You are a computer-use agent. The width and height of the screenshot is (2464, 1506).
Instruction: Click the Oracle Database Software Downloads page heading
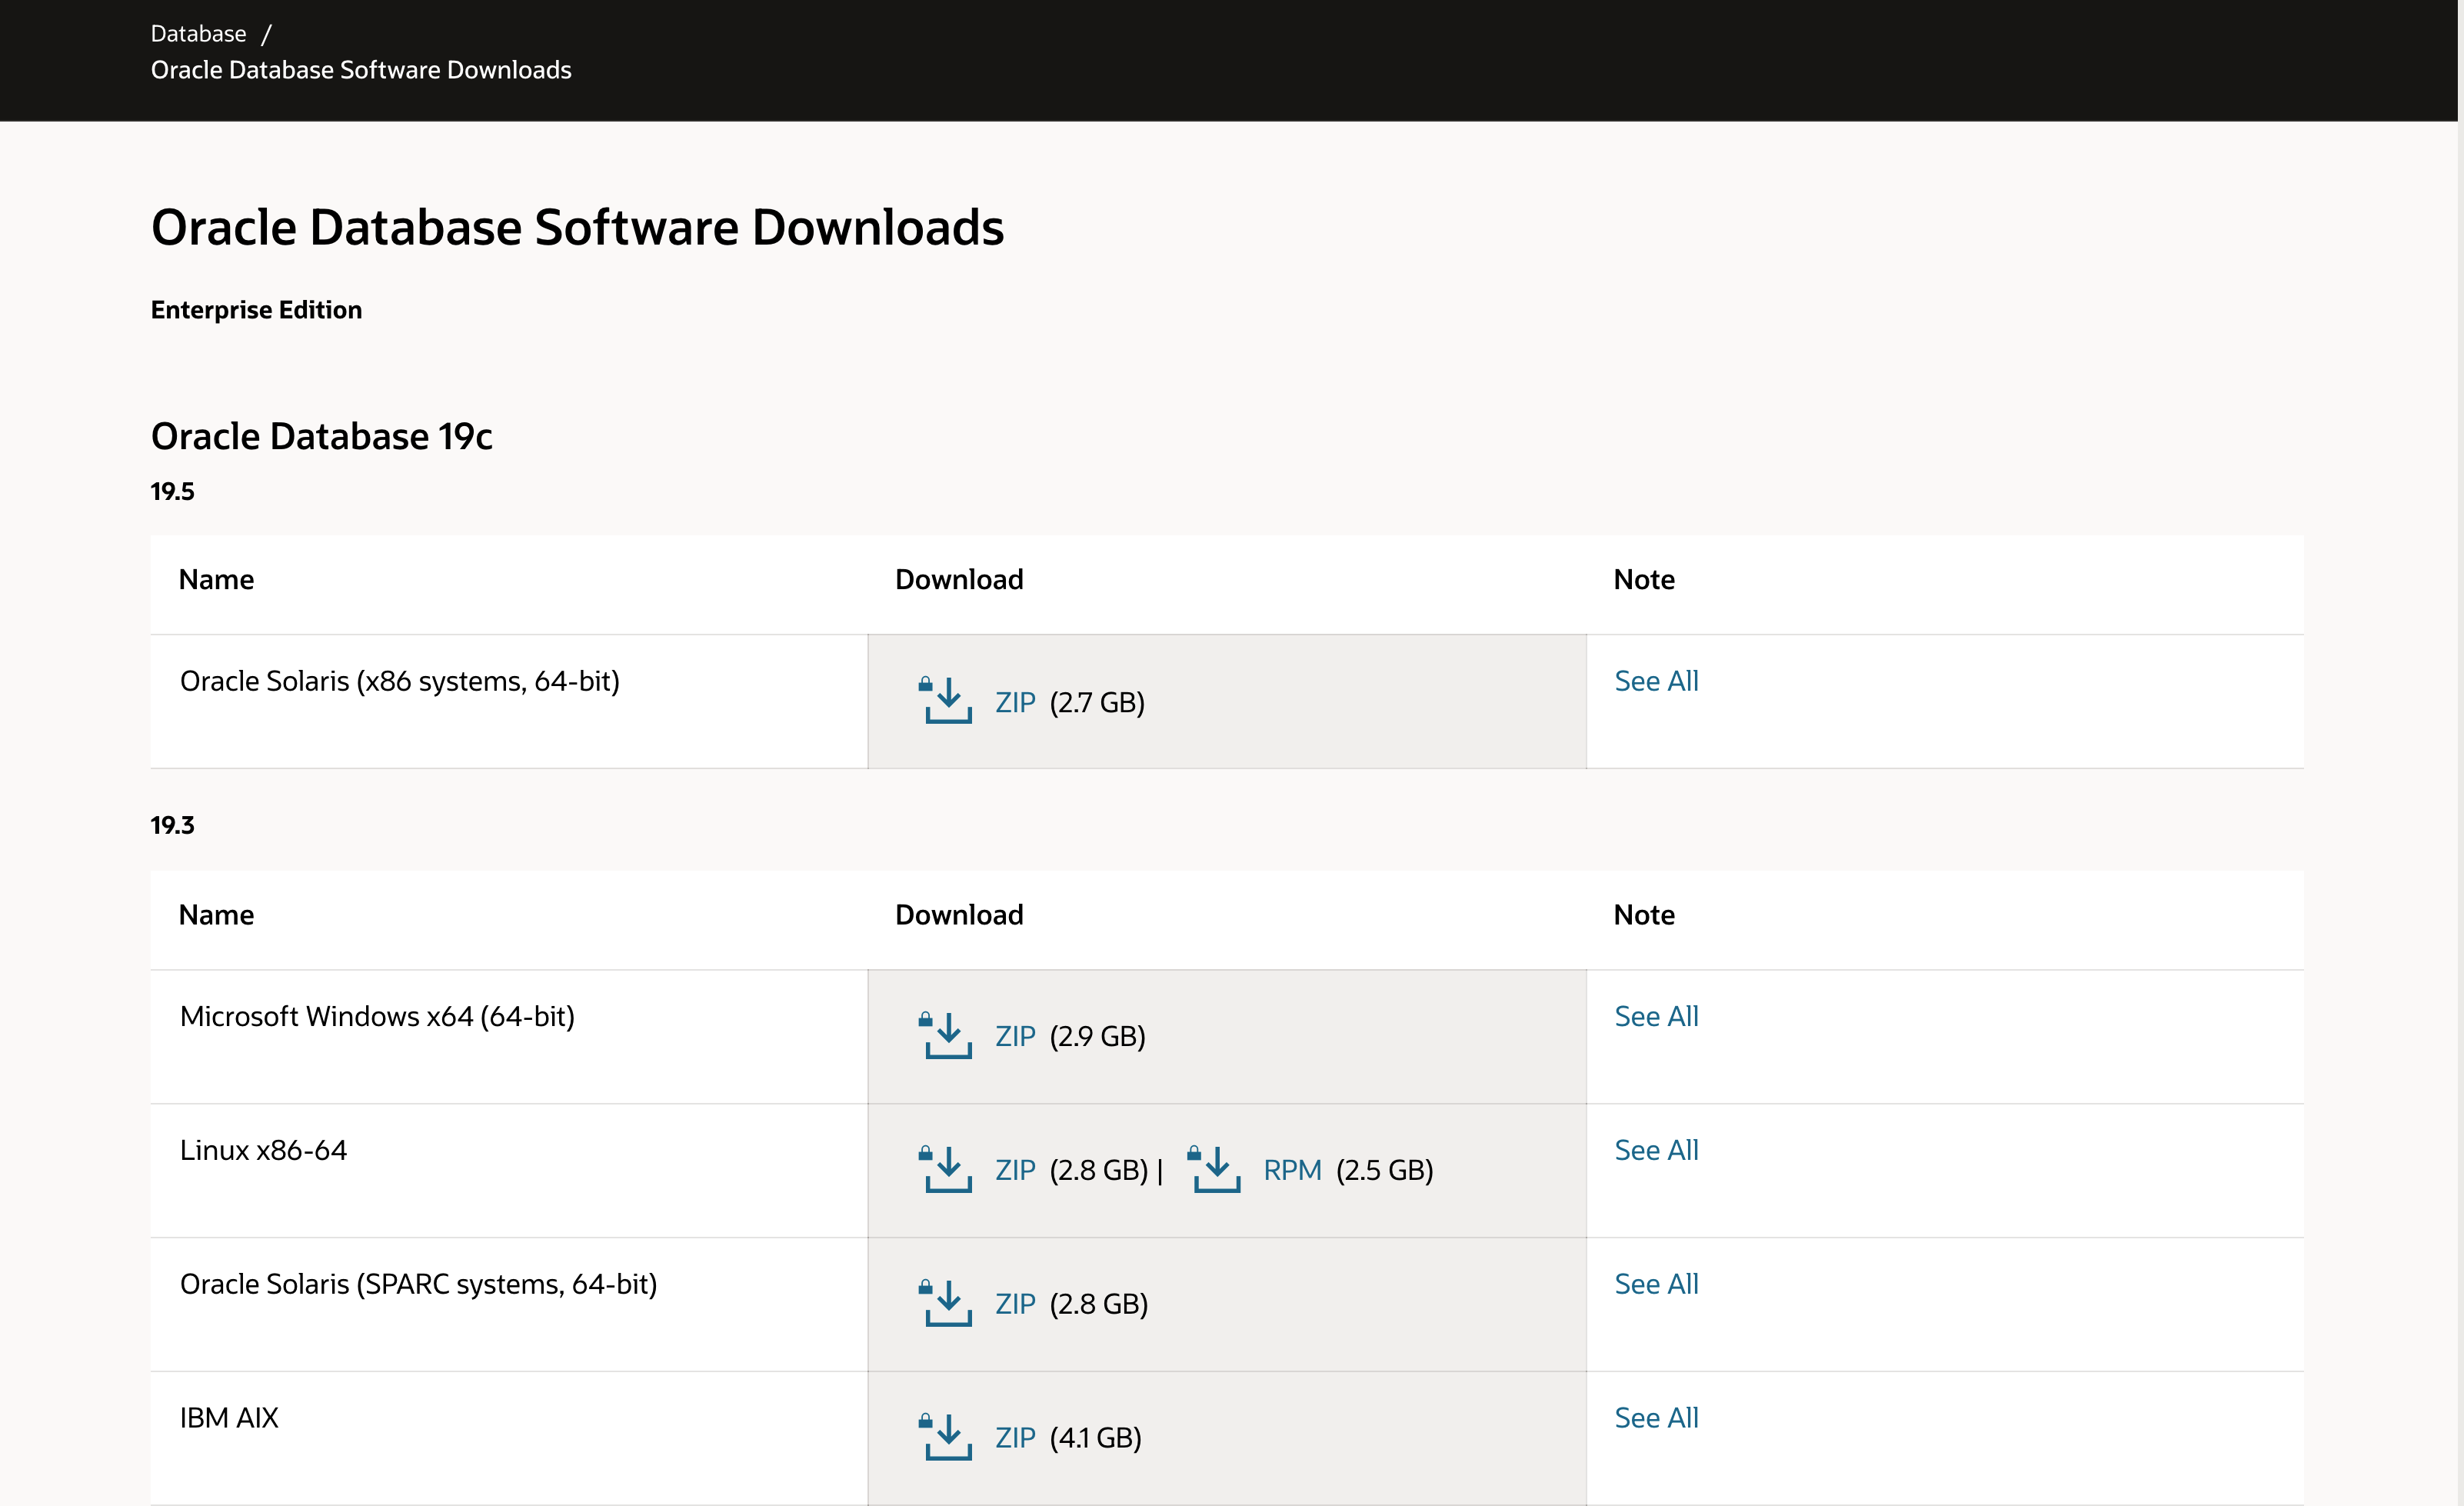tap(577, 227)
